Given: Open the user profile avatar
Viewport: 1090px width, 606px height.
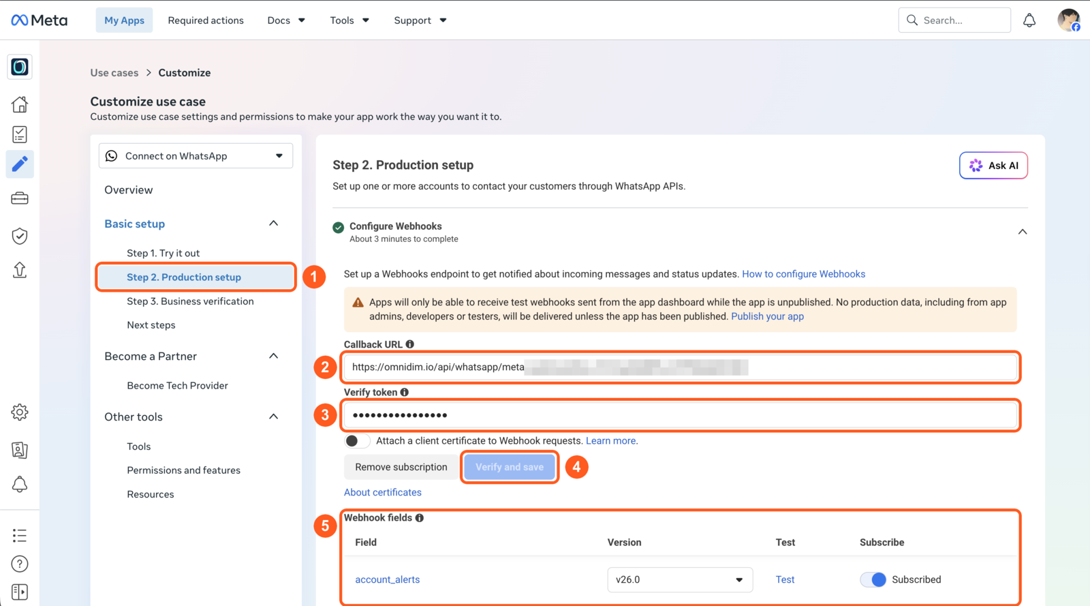Looking at the screenshot, I should click(x=1069, y=20).
